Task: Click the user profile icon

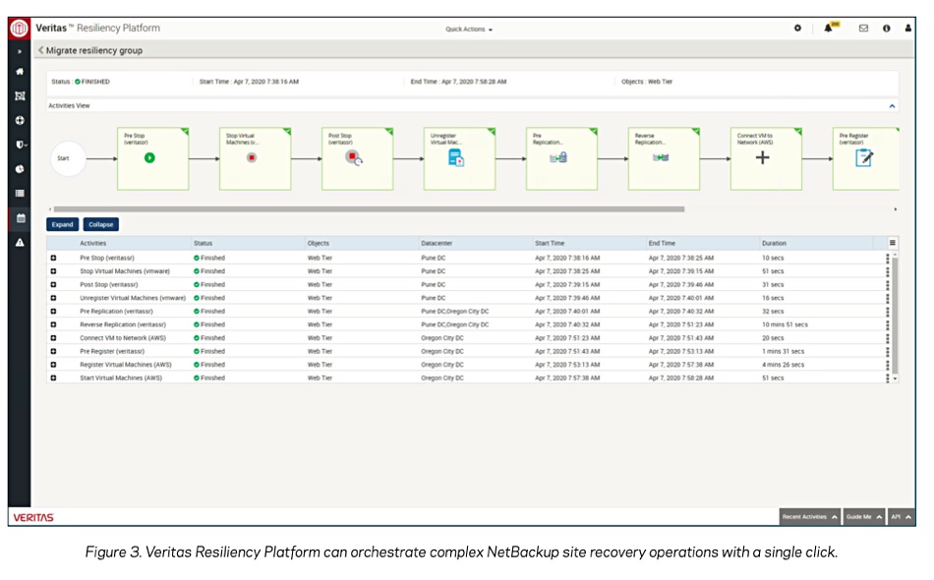Action: pyautogui.click(x=907, y=28)
